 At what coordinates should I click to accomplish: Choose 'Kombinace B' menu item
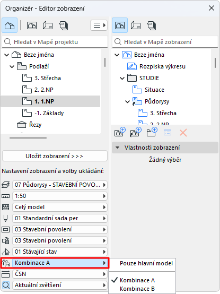click(142, 289)
